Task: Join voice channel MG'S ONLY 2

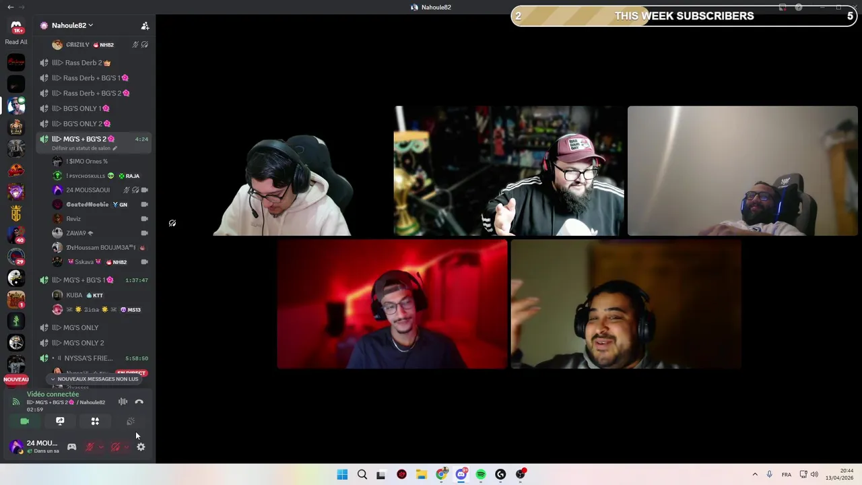Action: [x=93, y=343]
